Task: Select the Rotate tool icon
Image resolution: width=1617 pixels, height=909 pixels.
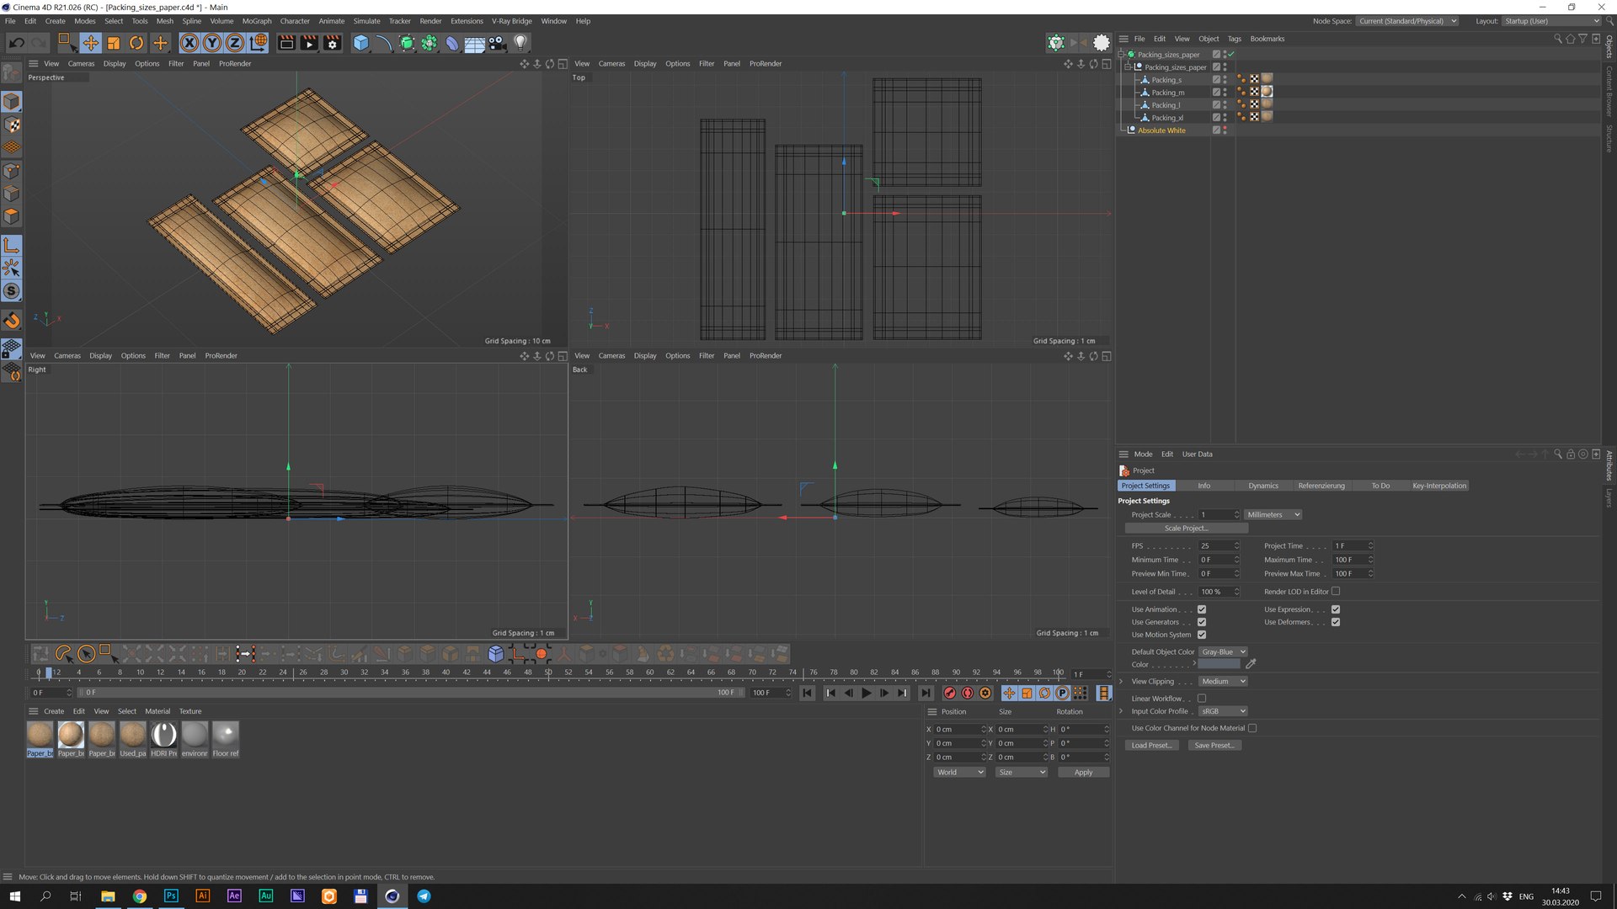Action: pos(136,43)
